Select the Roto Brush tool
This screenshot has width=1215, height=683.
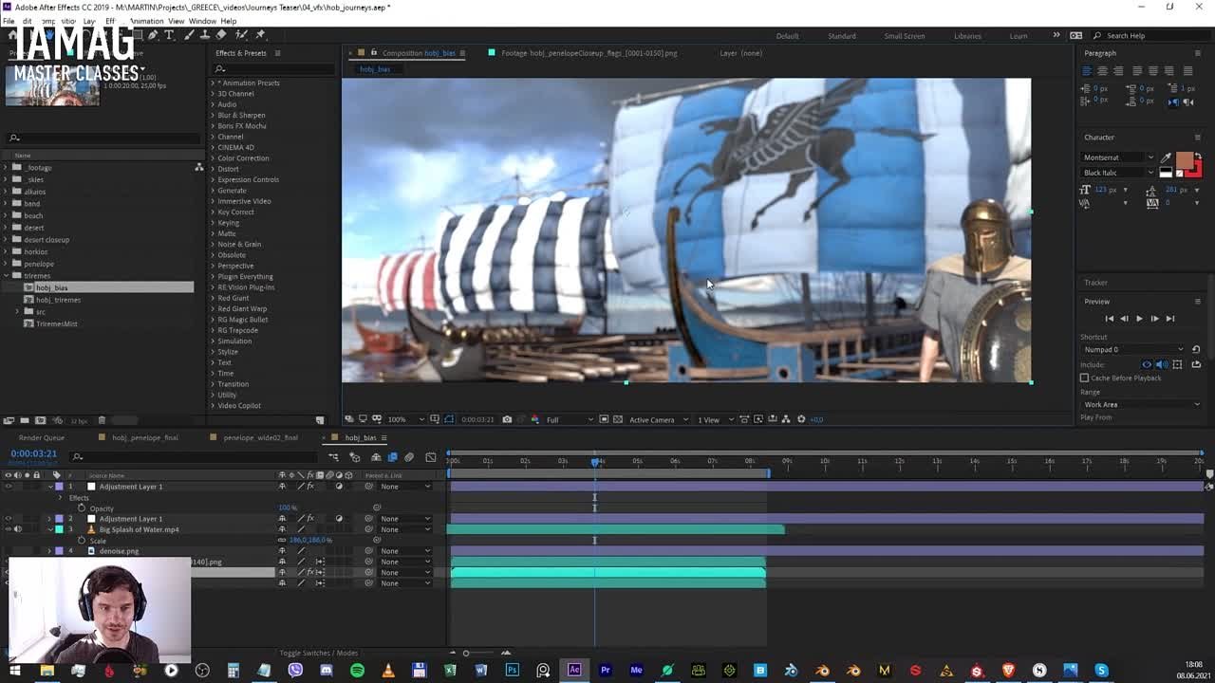[x=240, y=35]
